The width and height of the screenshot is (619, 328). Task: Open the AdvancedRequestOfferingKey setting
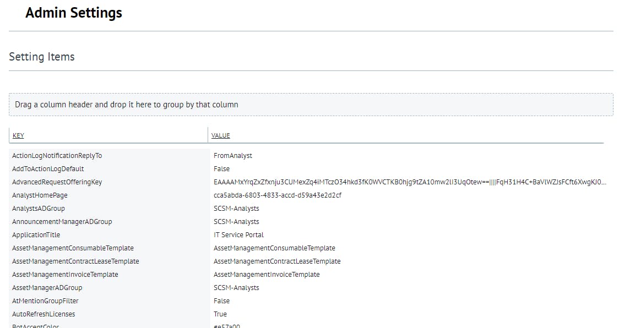click(57, 182)
